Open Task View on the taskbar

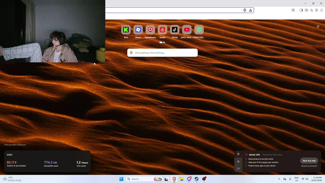pos(166,179)
